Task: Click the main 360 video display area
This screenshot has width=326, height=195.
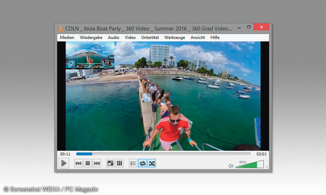Action: pos(163,96)
